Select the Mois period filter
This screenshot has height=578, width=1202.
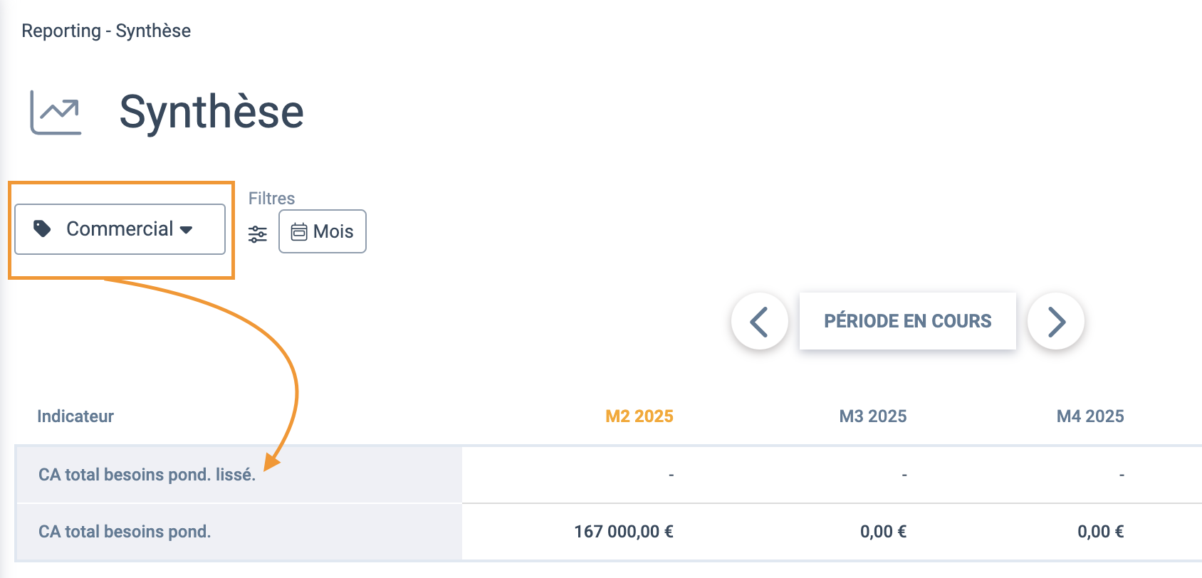(x=323, y=231)
